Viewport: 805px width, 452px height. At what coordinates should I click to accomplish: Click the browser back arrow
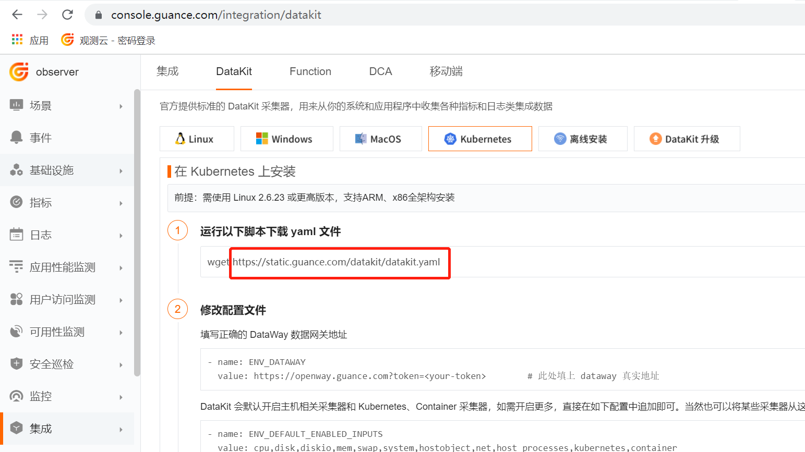pyautogui.click(x=17, y=15)
